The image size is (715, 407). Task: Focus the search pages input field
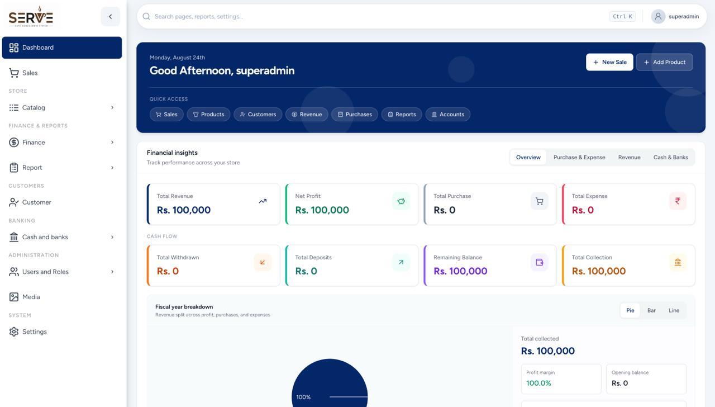point(380,16)
